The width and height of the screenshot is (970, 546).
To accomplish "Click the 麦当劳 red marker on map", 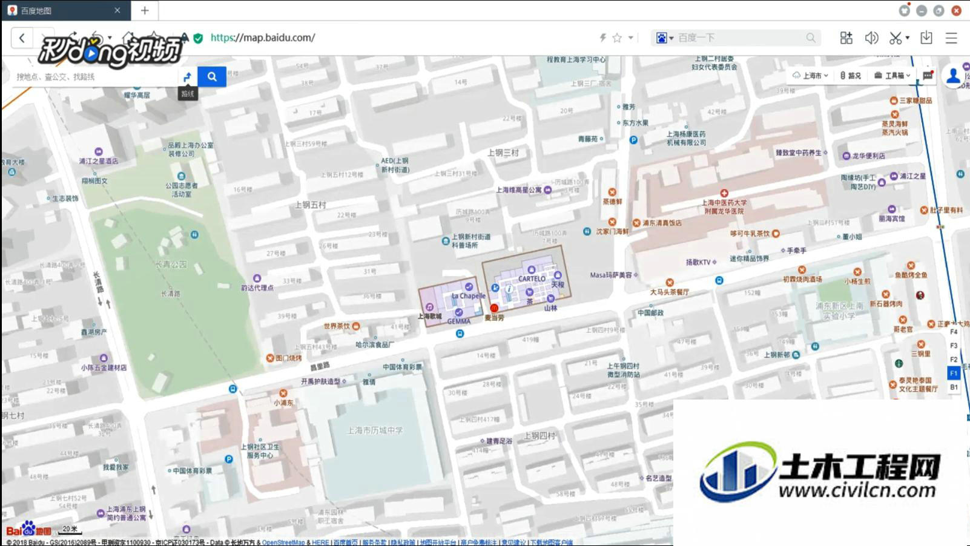I will click(x=494, y=308).
